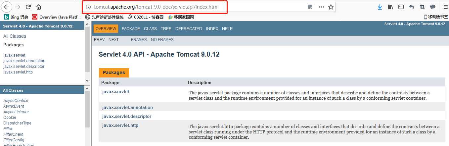
Task: Open AsyncEvent class link
Action: [x=14, y=106]
